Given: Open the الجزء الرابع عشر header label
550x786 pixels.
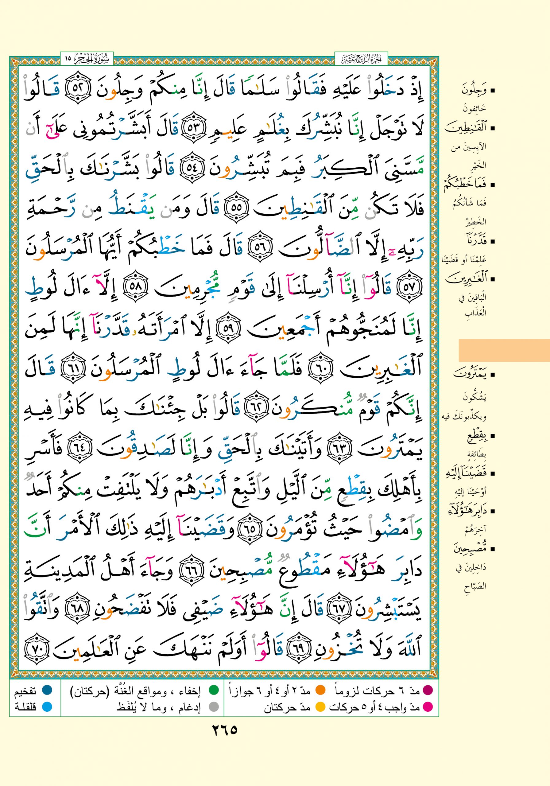Looking at the screenshot, I should [x=361, y=59].
